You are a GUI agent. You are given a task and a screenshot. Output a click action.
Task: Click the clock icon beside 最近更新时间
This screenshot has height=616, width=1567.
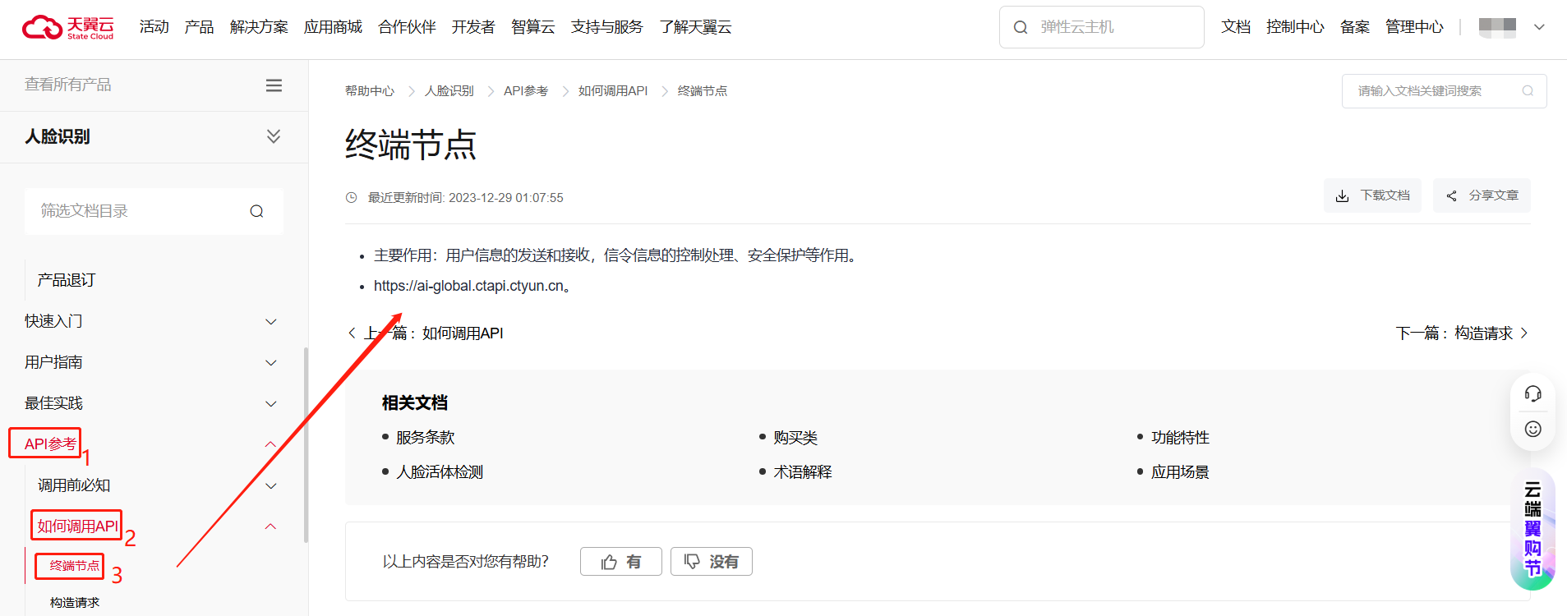pyautogui.click(x=352, y=197)
